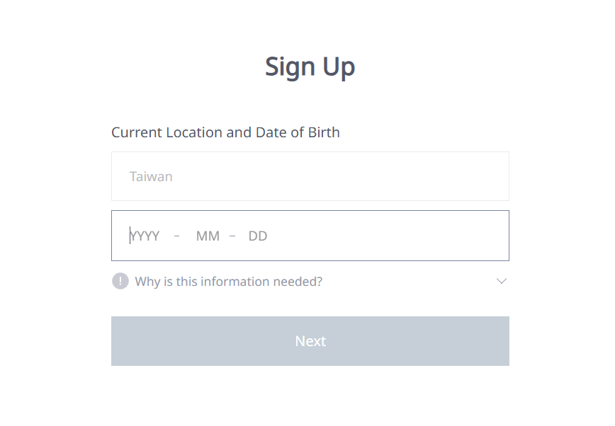Click the word "Taiwan" in location field
Viewport: 615px width, 426px height.
click(x=151, y=176)
